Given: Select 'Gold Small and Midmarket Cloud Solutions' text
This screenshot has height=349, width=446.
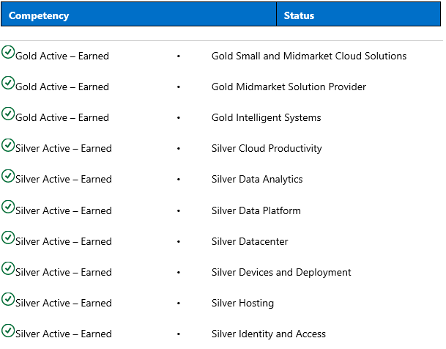Looking at the screenshot, I should [x=309, y=56].
